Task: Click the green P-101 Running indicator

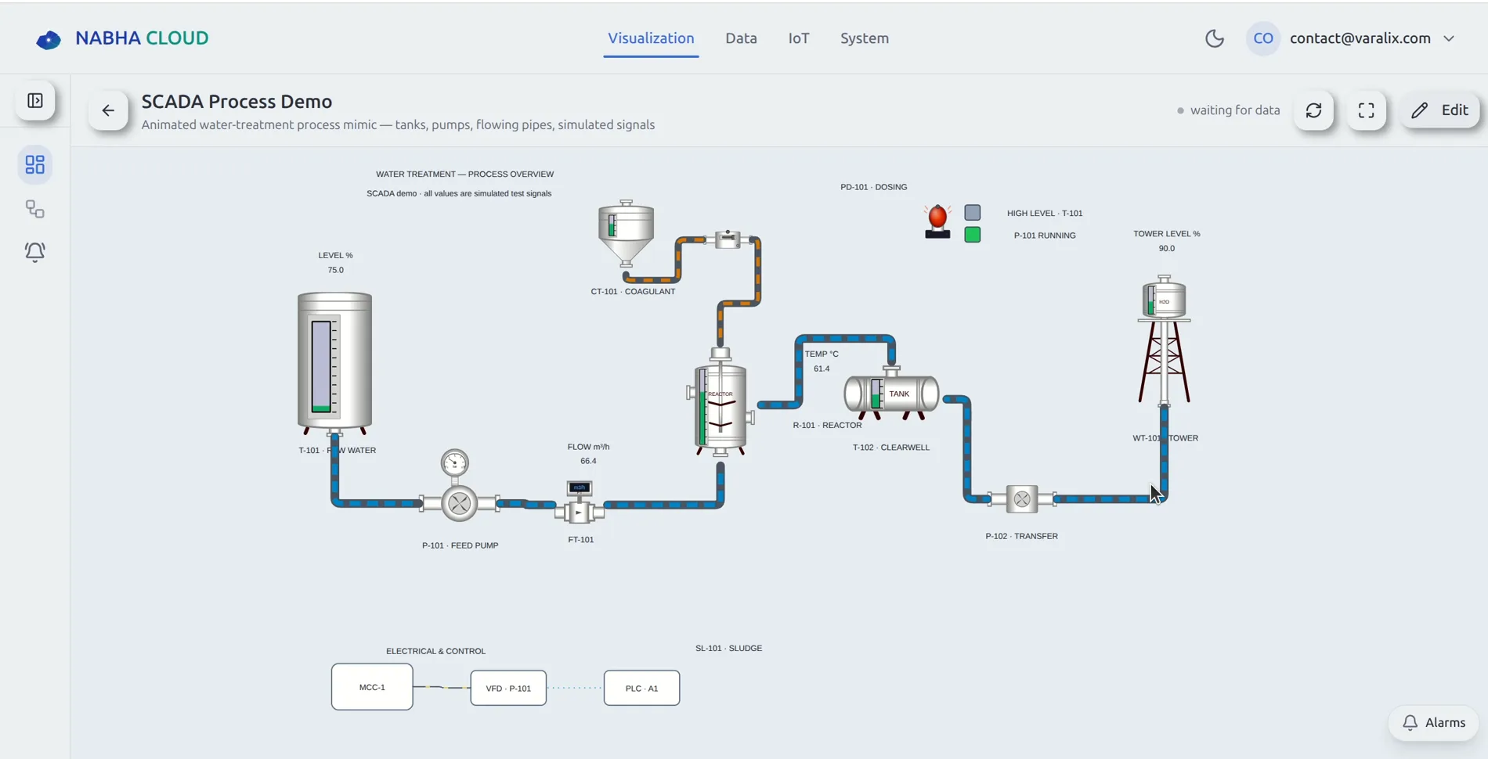Action: coord(973,235)
